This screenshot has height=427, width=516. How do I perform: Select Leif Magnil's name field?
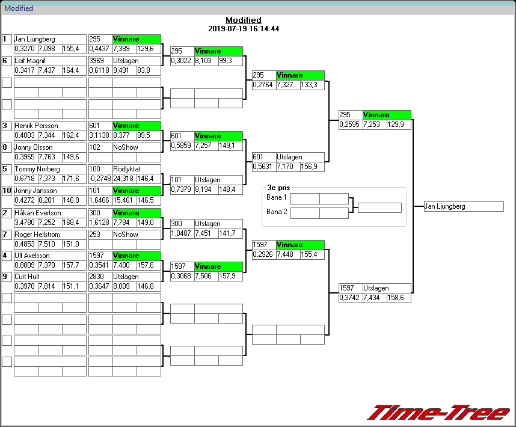coord(50,61)
